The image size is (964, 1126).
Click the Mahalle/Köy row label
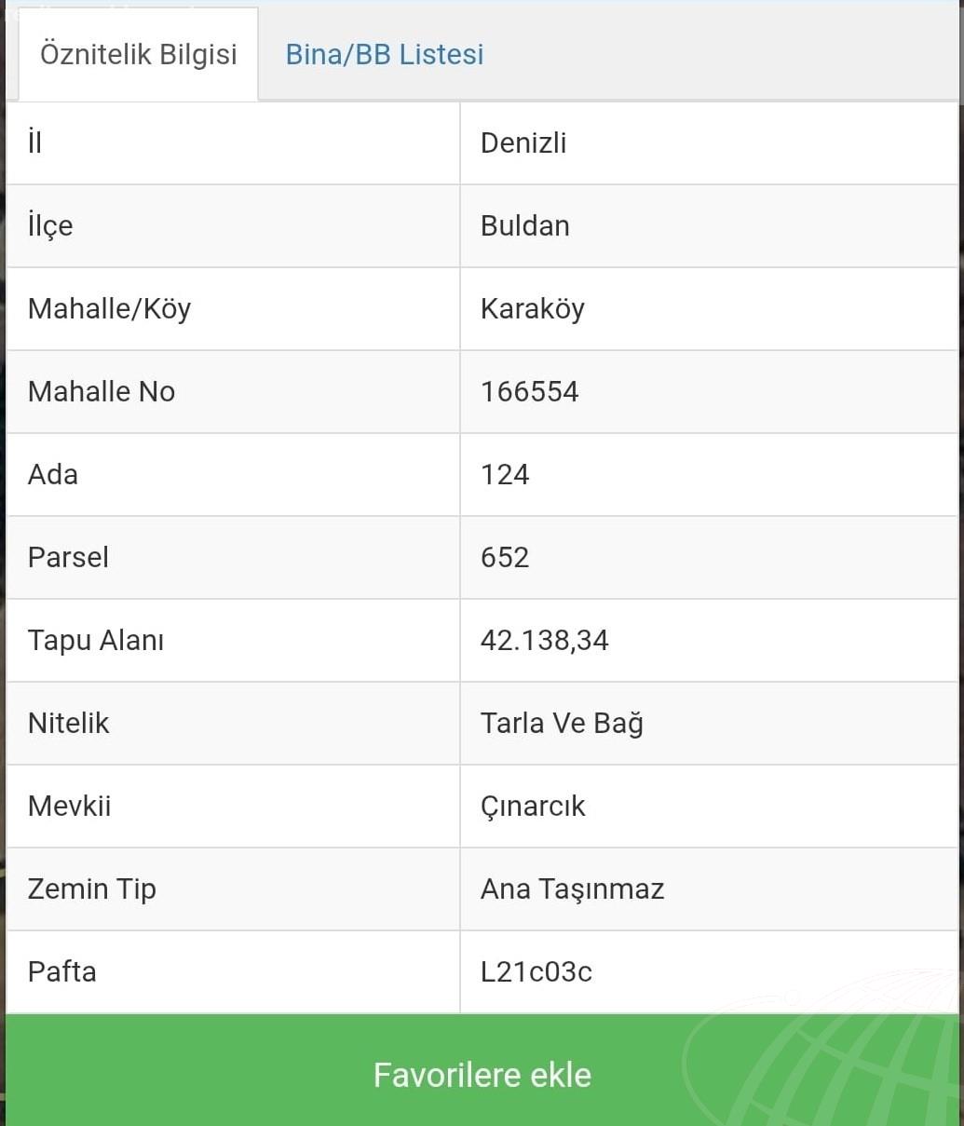[x=110, y=309]
